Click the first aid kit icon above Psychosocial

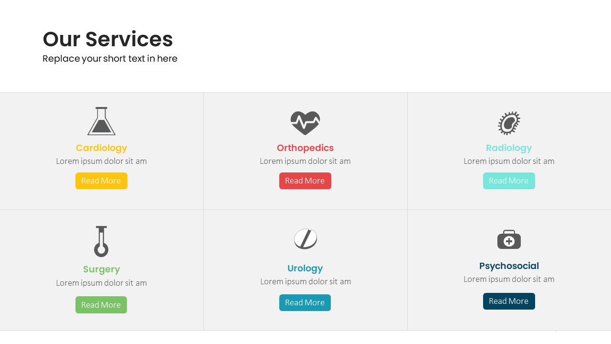[x=509, y=239]
